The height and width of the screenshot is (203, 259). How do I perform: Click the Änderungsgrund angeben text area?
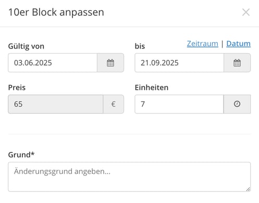point(129,177)
